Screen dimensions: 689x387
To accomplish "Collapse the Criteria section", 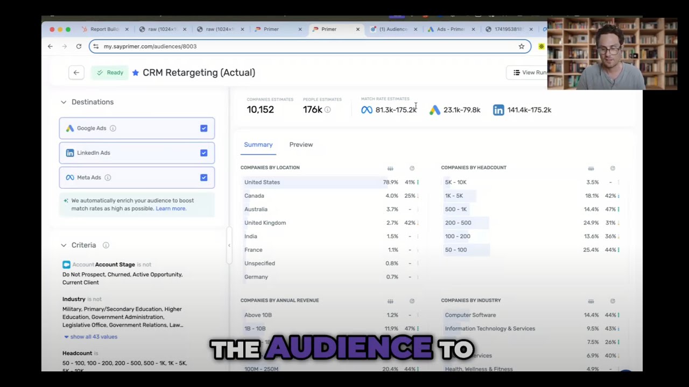I will 64,245.
